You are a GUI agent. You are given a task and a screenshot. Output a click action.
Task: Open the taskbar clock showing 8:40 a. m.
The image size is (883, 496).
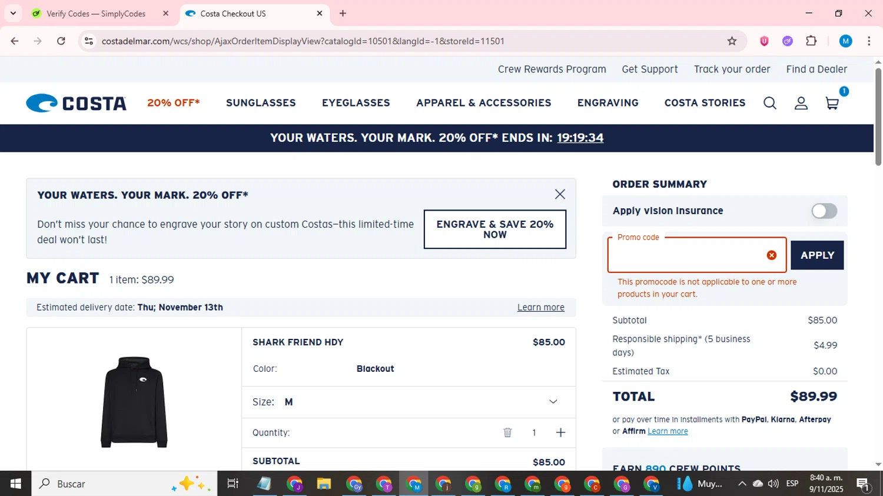pos(826,484)
